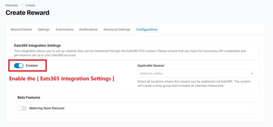This screenshot has width=273, height=127.
Task: Click the 'Eats365 Integration Settings' section title
Action: 37,46
